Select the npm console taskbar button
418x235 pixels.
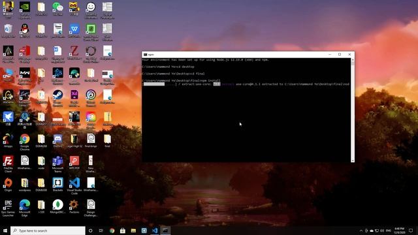coord(165,230)
